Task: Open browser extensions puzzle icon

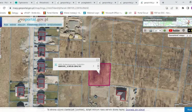Action: [x=183, y=8]
